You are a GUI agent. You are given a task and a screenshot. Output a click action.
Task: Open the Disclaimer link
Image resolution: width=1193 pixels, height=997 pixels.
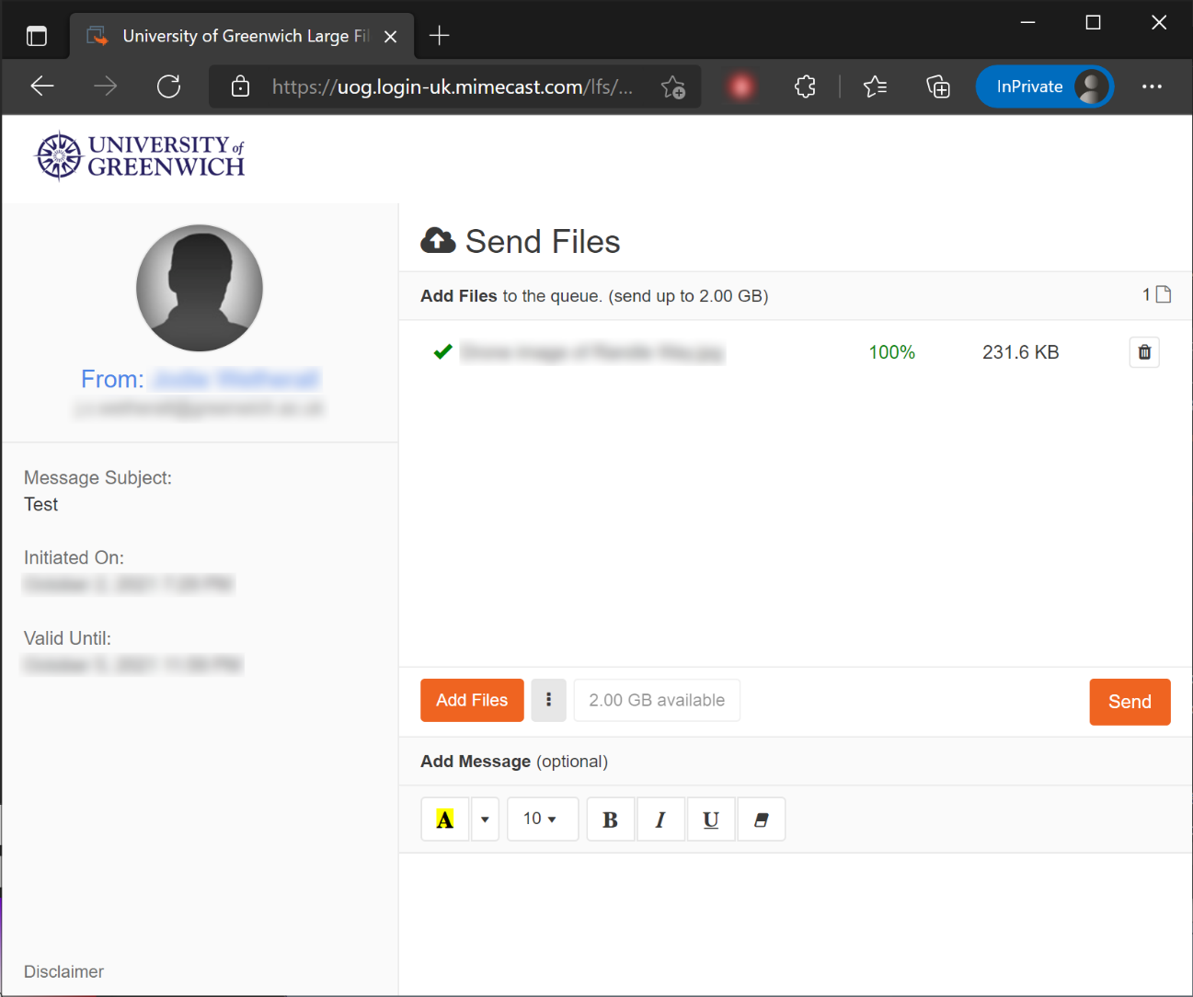pyautogui.click(x=63, y=971)
